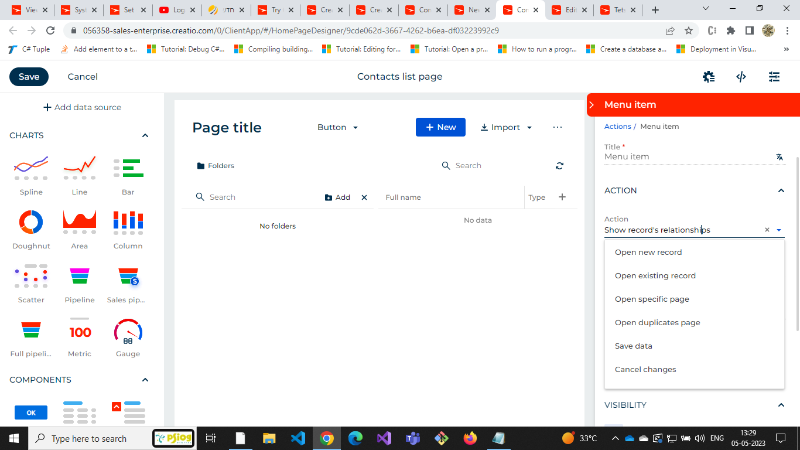This screenshot has height=450, width=800.
Task: Select 'Open new record' action
Action: [x=648, y=252]
